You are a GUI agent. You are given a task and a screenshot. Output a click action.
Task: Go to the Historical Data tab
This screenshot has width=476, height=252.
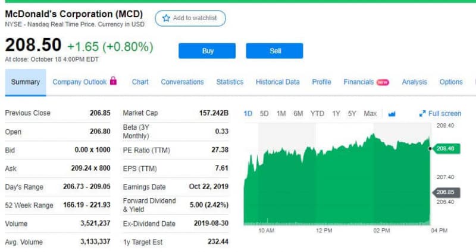[x=277, y=82]
